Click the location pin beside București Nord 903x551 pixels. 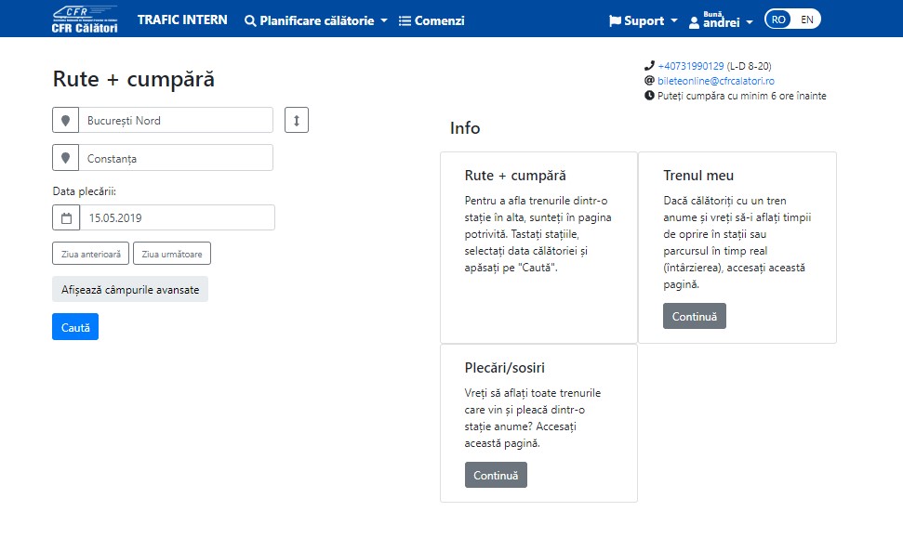(x=66, y=120)
